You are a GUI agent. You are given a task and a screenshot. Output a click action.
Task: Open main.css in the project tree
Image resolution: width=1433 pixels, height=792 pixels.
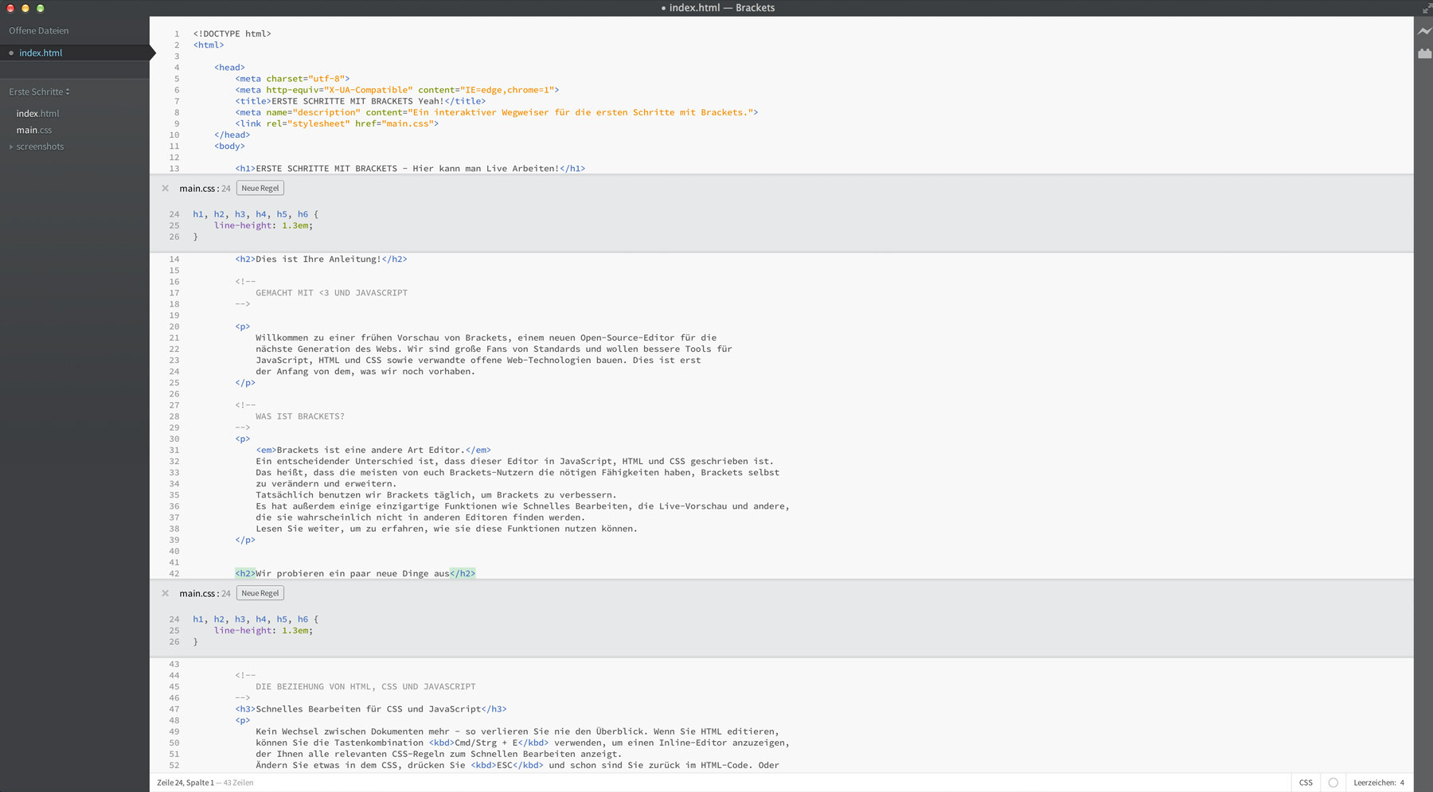(34, 130)
